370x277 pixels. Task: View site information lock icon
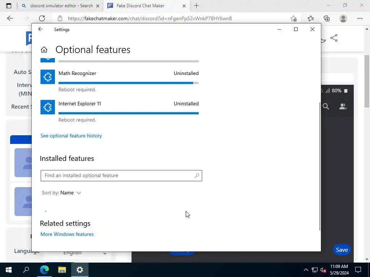(x=60, y=18)
